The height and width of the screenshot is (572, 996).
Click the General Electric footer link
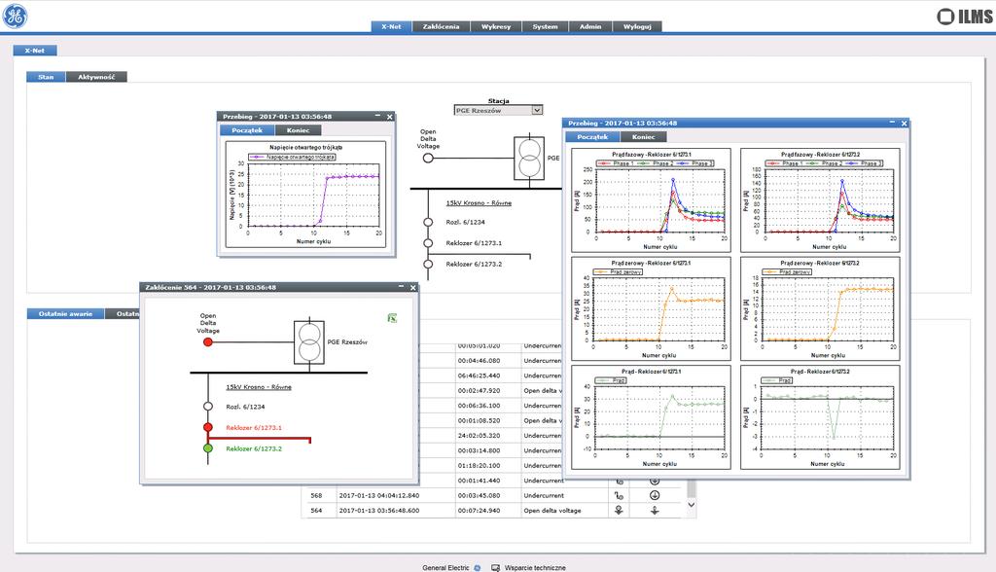(x=445, y=567)
